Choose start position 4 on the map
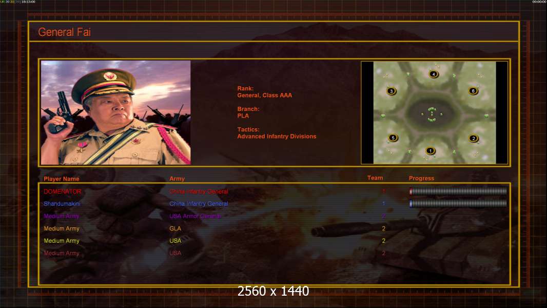547x308 pixels. (x=434, y=74)
